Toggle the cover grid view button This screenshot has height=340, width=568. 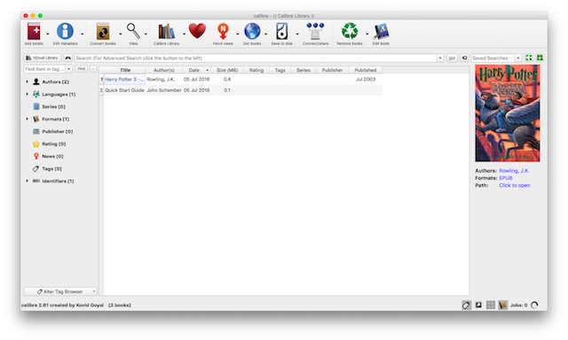[x=491, y=305]
